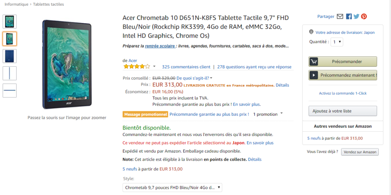The image size is (391, 195).
Task: Expand the 1 promotion arrow
Action: [x=281, y=113]
